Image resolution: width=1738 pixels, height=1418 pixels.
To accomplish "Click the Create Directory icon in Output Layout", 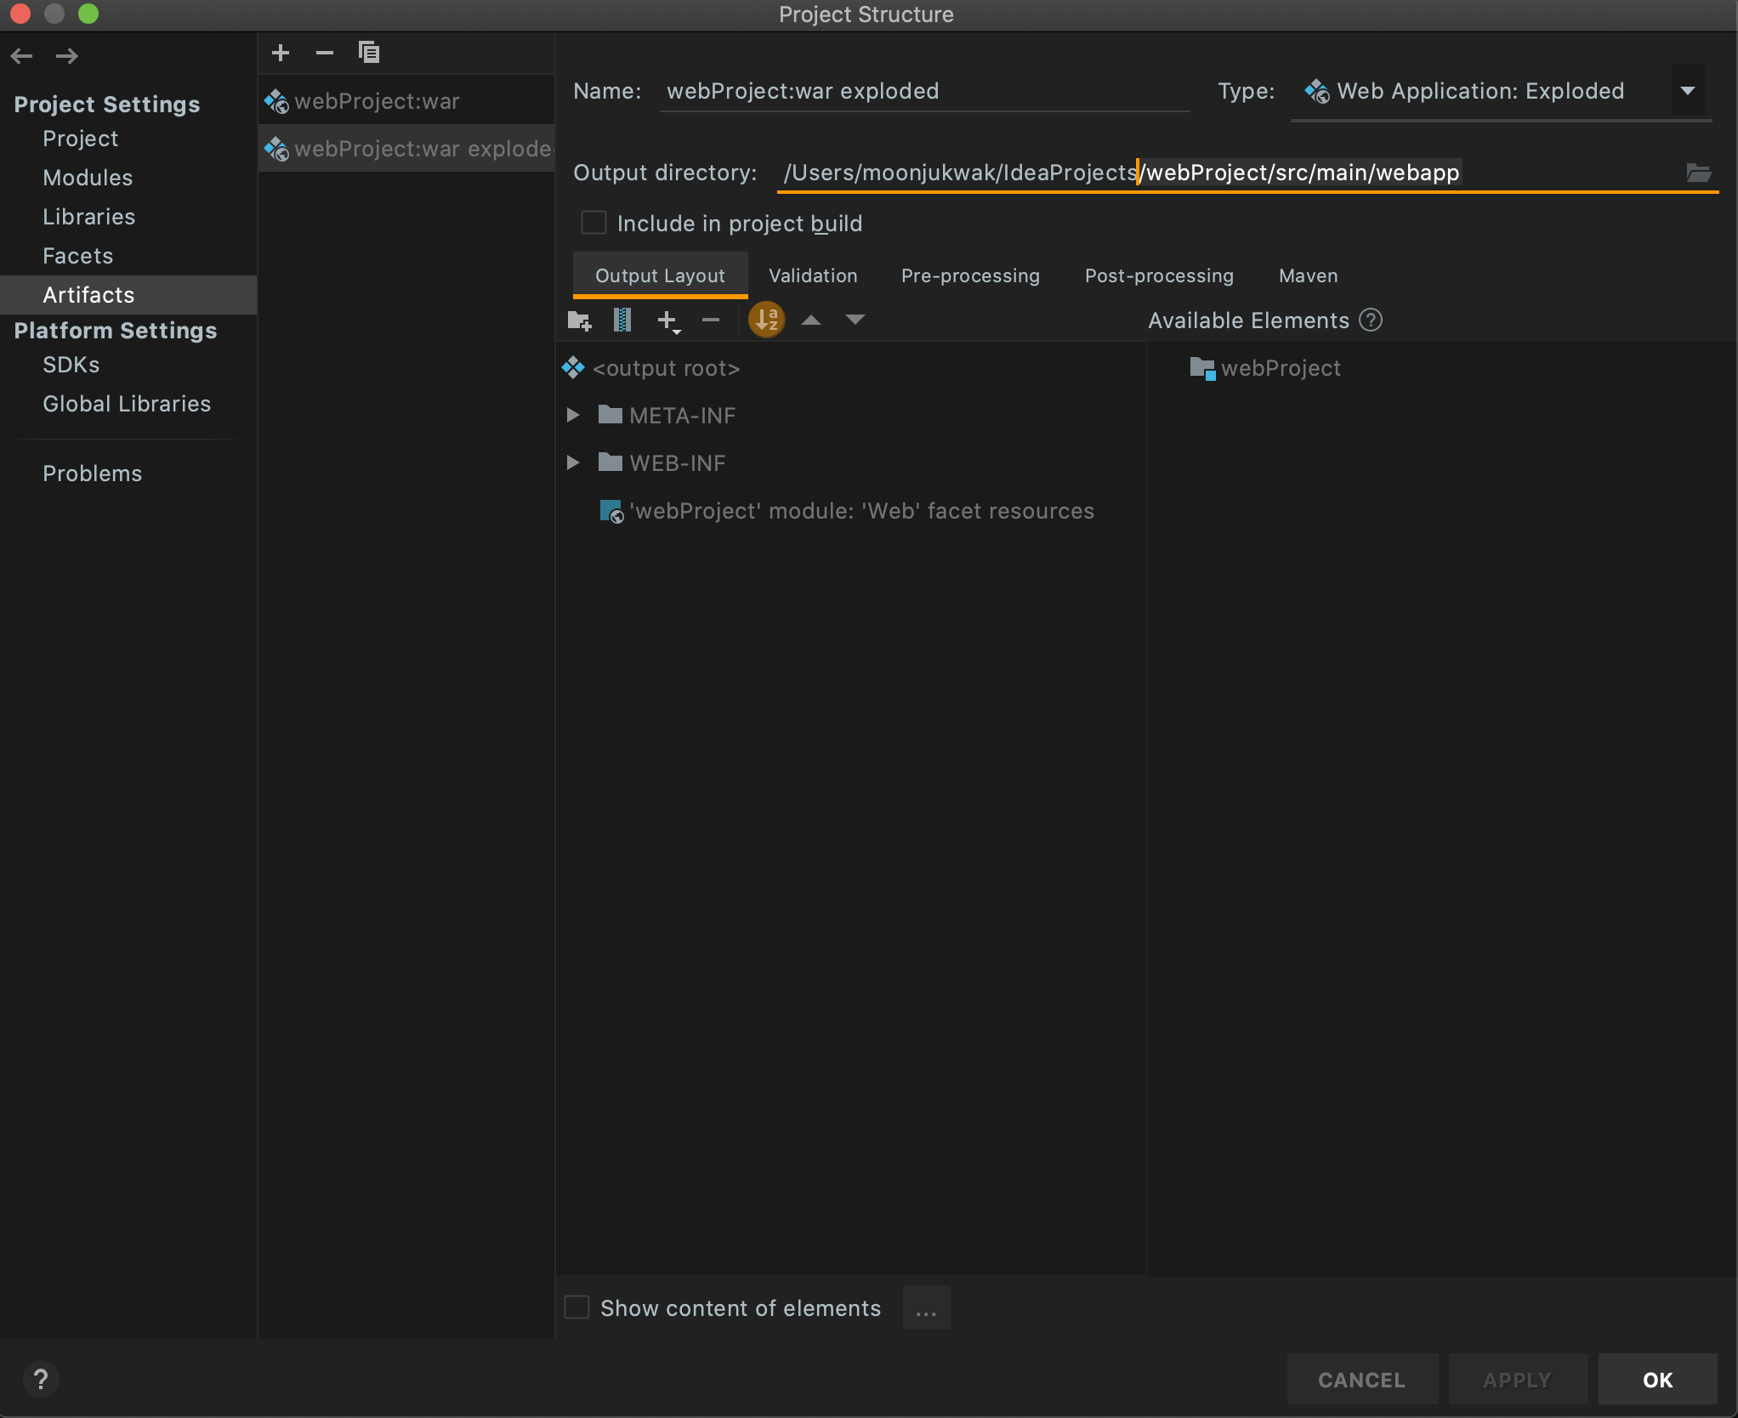I will click(579, 320).
